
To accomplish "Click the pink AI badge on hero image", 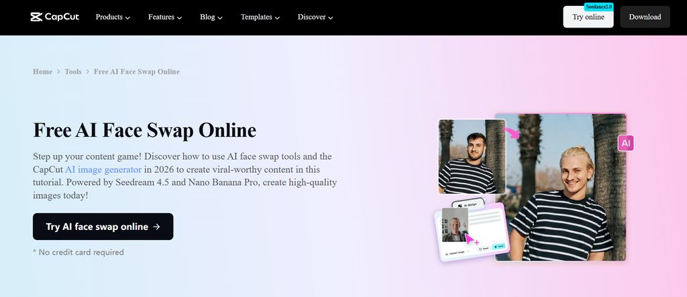I will (625, 143).
